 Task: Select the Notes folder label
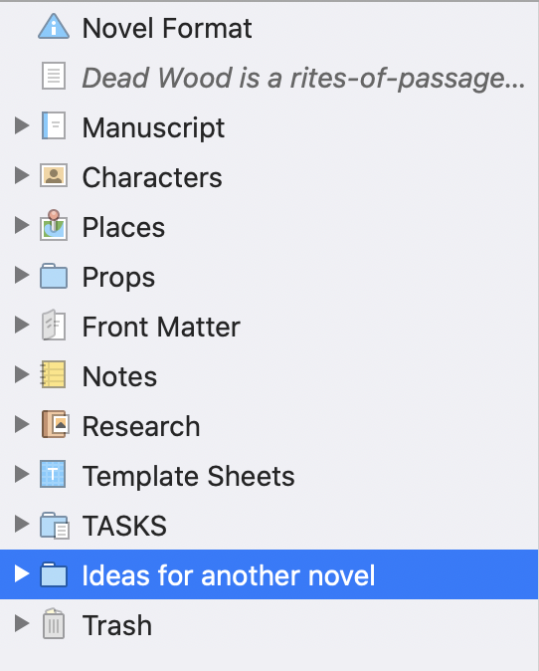point(119,376)
